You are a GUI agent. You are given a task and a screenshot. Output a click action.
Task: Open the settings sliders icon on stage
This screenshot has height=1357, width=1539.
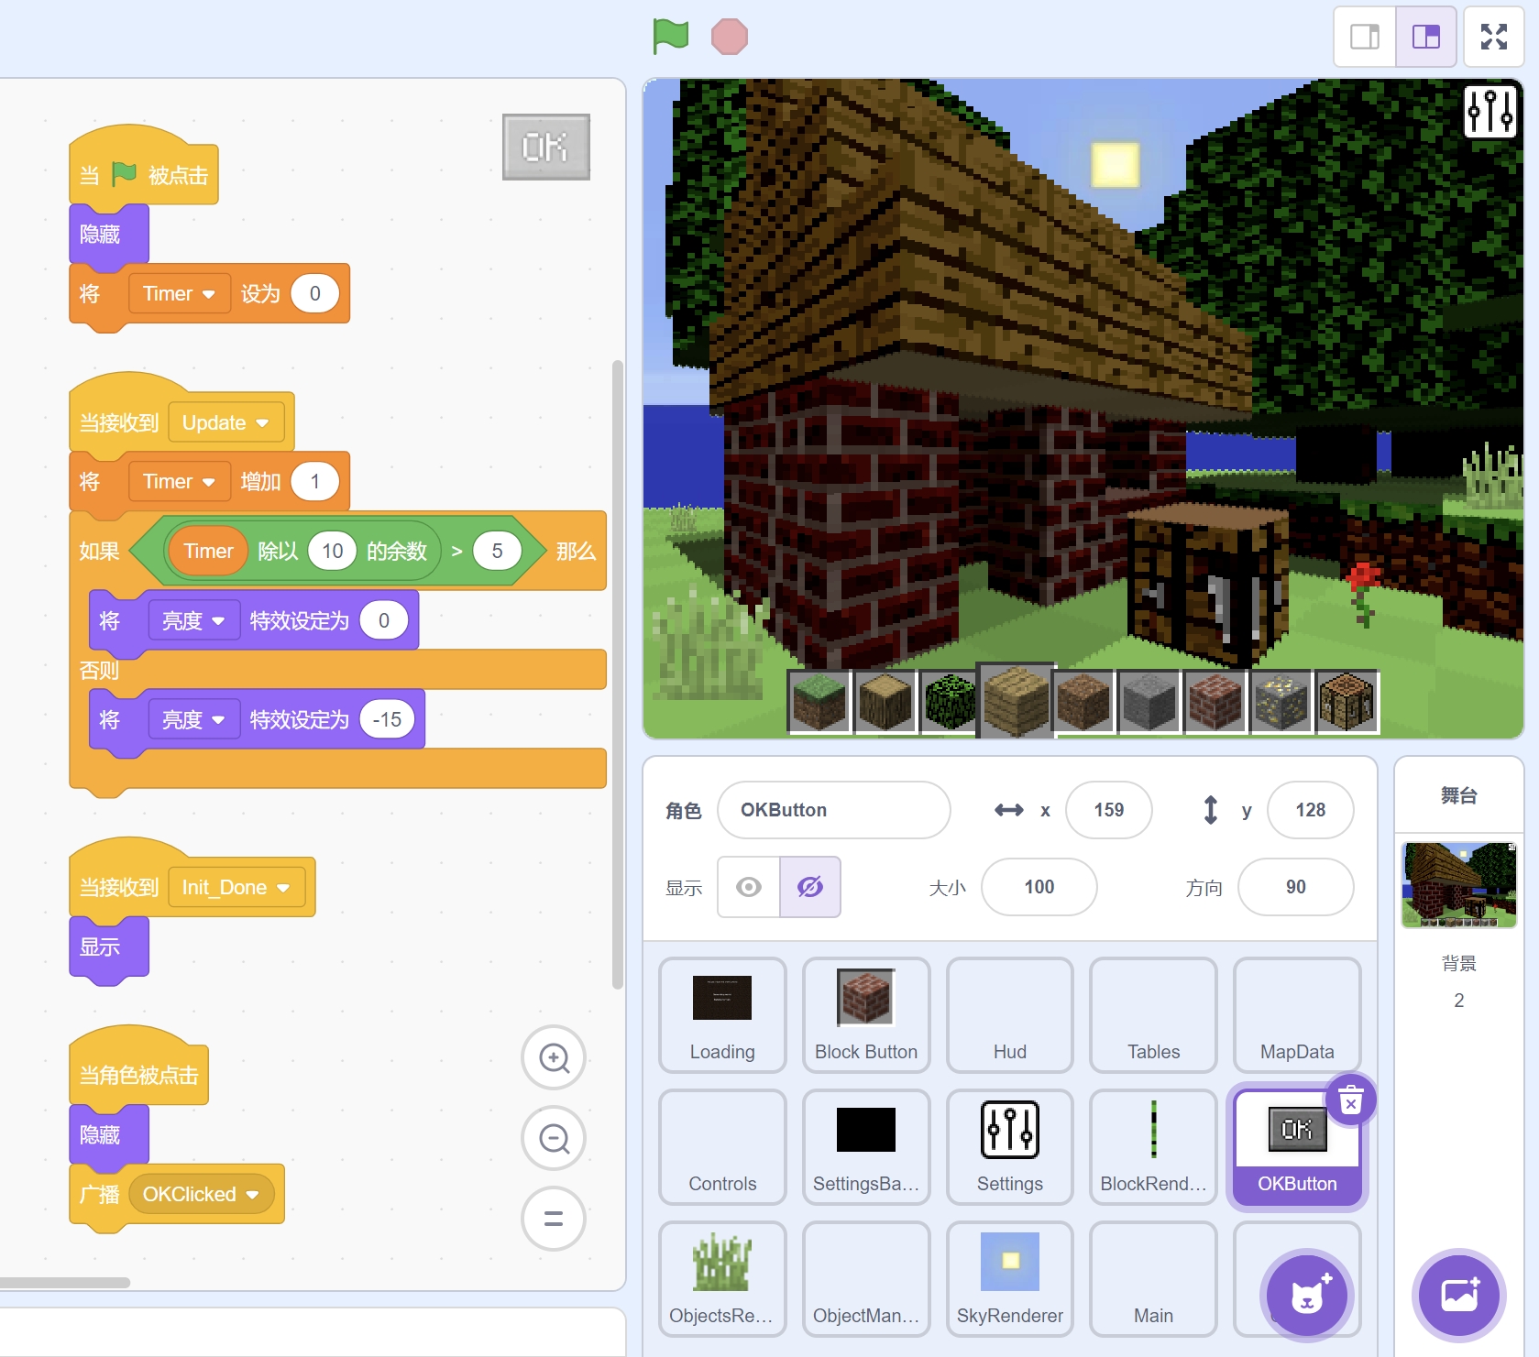(x=1490, y=111)
